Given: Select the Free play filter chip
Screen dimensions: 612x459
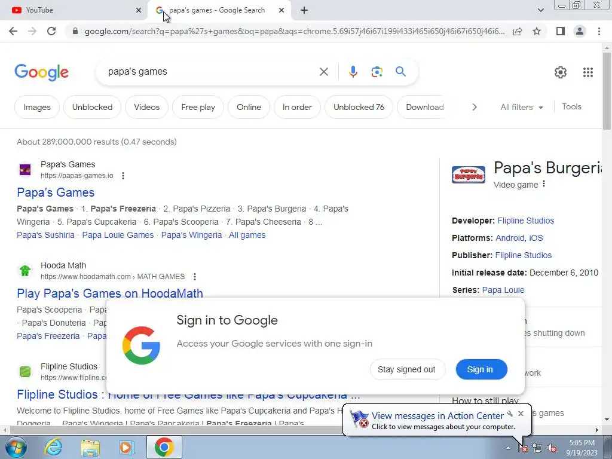Looking at the screenshot, I should (198, 107).
